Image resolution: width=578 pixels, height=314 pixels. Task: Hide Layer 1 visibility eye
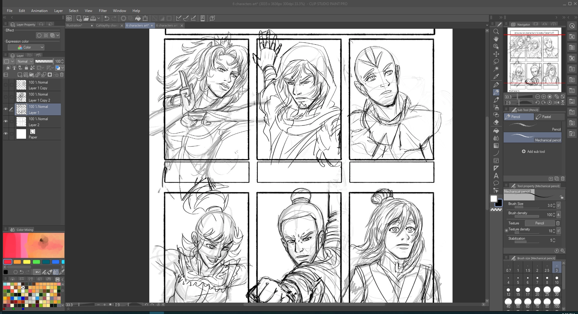5,109
